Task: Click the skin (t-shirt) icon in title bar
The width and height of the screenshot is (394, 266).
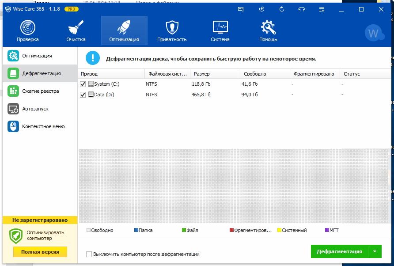Action: [302, 9]
